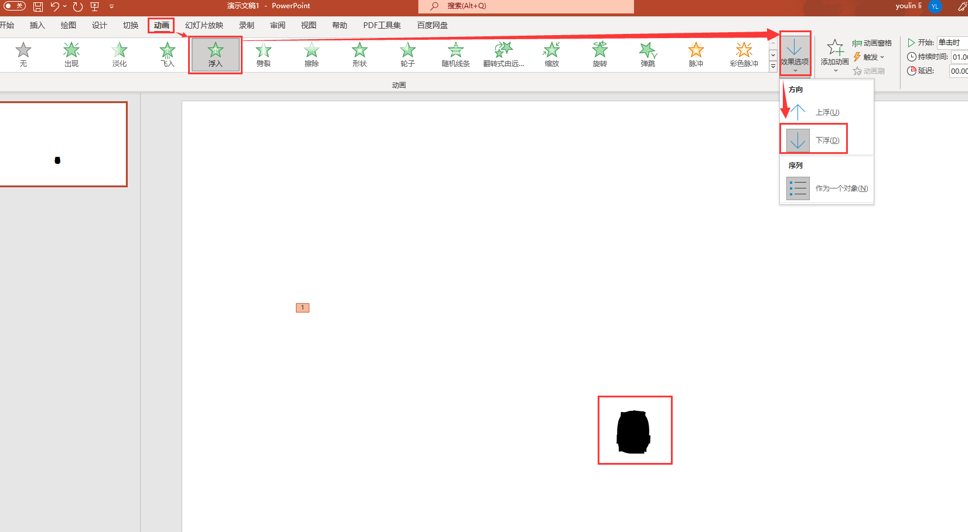Image resolution: width=968 pixels, height=532 pixels.
Task: Open the 审阅 ribbon tab
Action: click(x=278, y=25)
